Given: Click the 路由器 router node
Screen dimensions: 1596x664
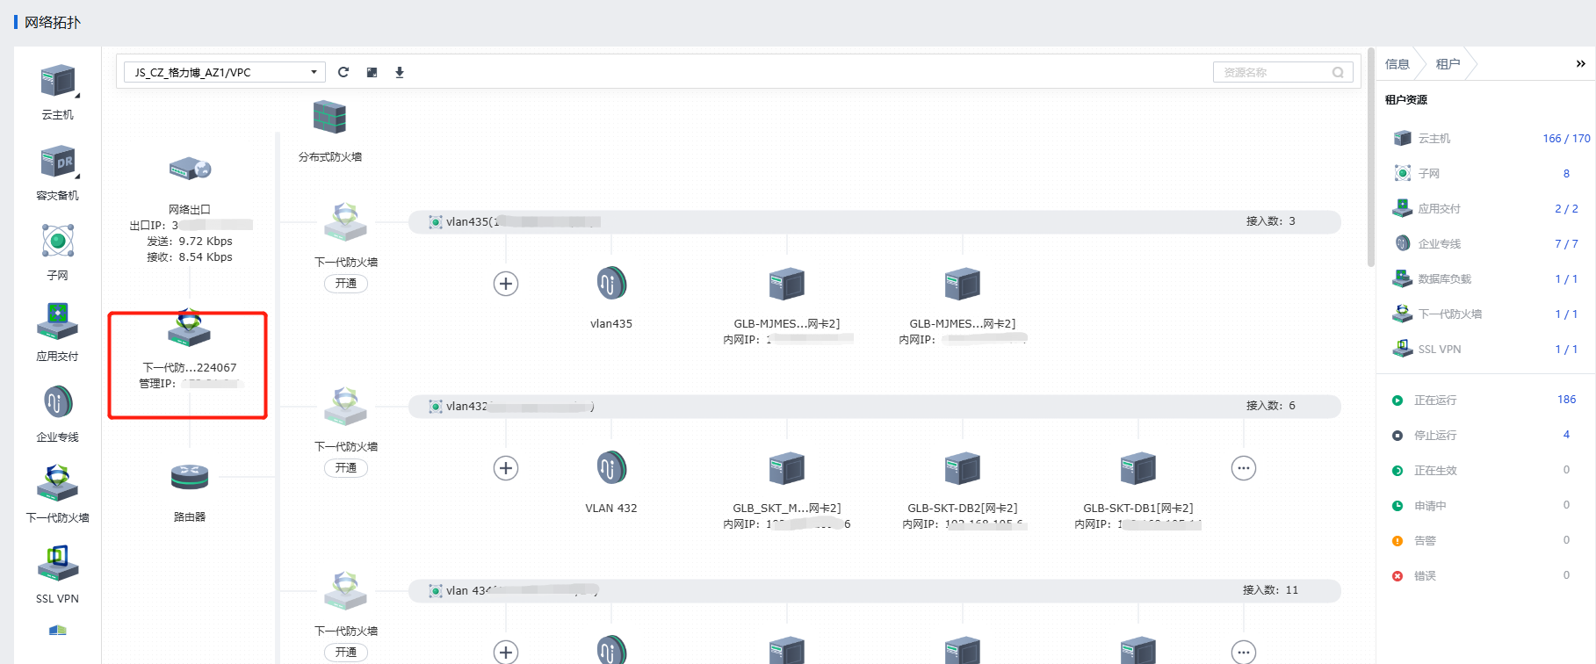Looking at the screenshot, I should click(190, 478).
